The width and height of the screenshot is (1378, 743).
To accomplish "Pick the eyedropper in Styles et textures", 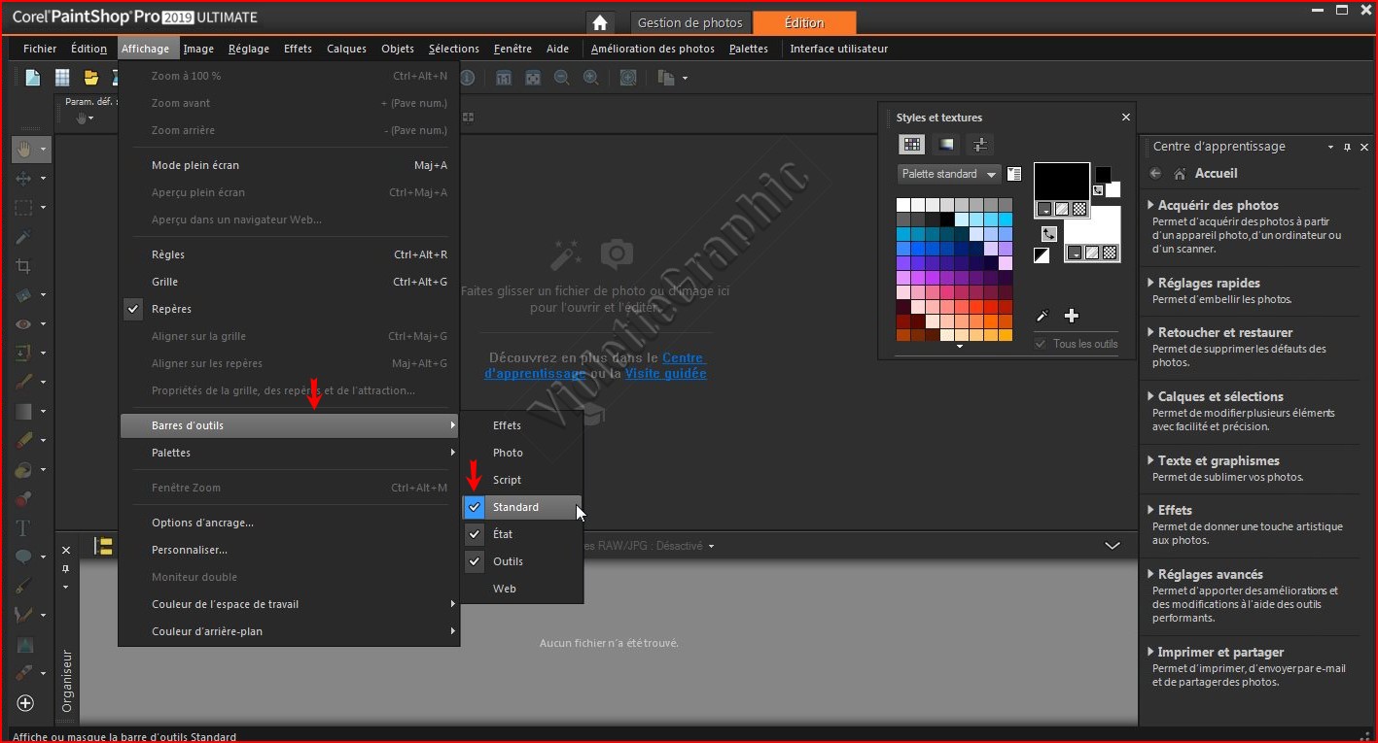I will pyautogui.click(x=1042, y=316).
